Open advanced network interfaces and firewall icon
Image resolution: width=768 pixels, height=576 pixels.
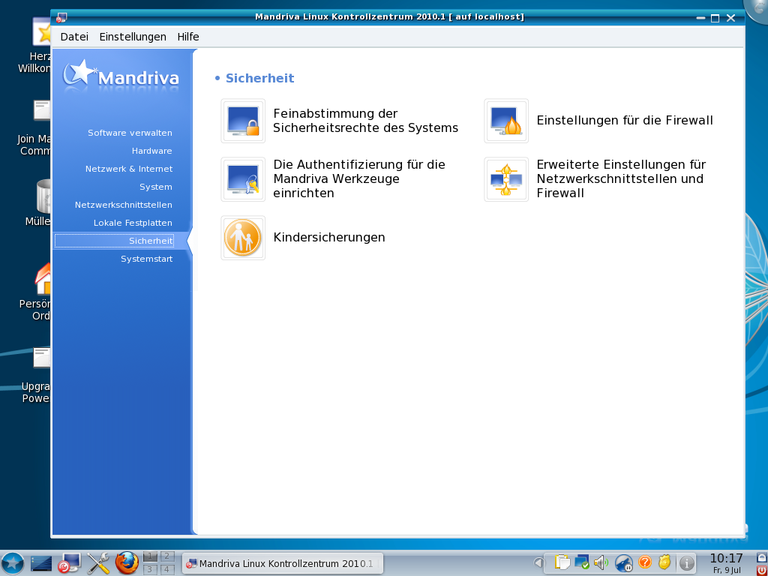[506, 179]
